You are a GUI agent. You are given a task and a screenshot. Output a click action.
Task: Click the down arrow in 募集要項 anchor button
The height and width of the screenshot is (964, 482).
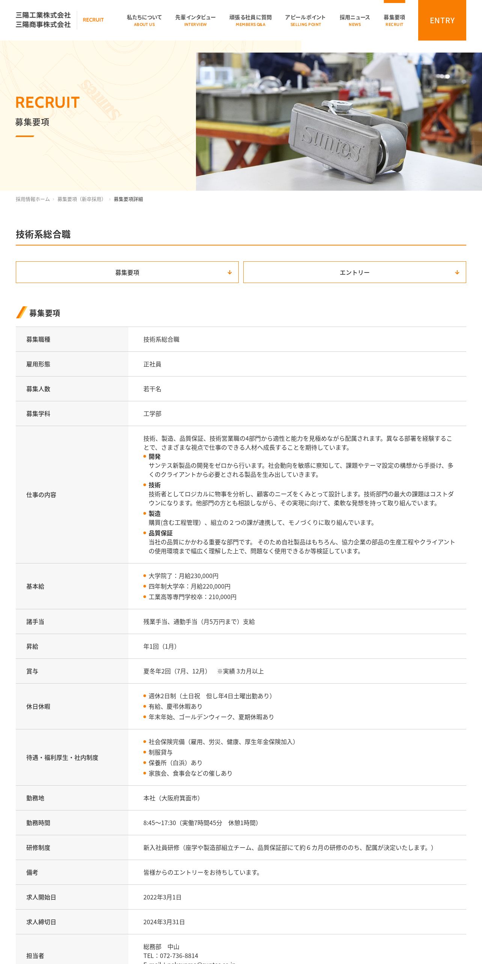pos(230,273)
